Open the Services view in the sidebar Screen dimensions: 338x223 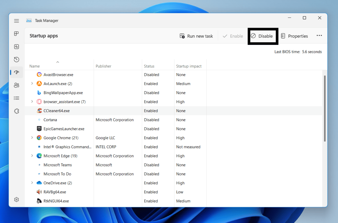16,111
